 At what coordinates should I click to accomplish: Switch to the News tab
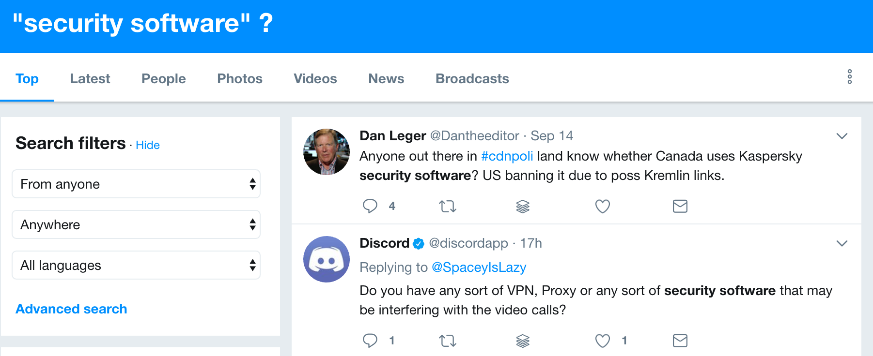[x=386, y=78]
